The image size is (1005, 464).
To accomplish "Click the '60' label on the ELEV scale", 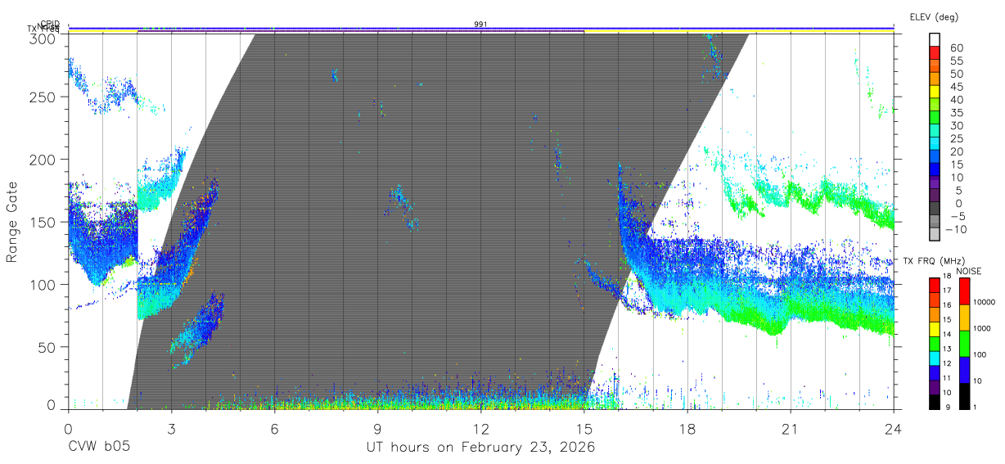I will pyautogui.click(x=956, y=48).
